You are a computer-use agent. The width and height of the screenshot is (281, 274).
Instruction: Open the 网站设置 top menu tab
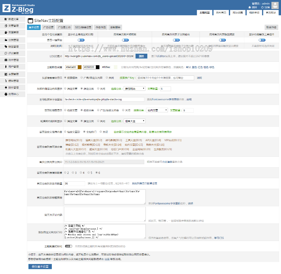click(238, 13)
